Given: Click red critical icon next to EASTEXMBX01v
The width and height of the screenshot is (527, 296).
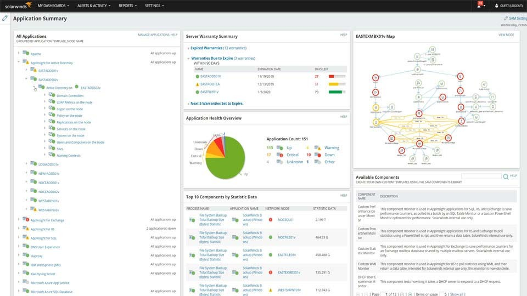Looking at the screenshot, I should pos(271,272).
